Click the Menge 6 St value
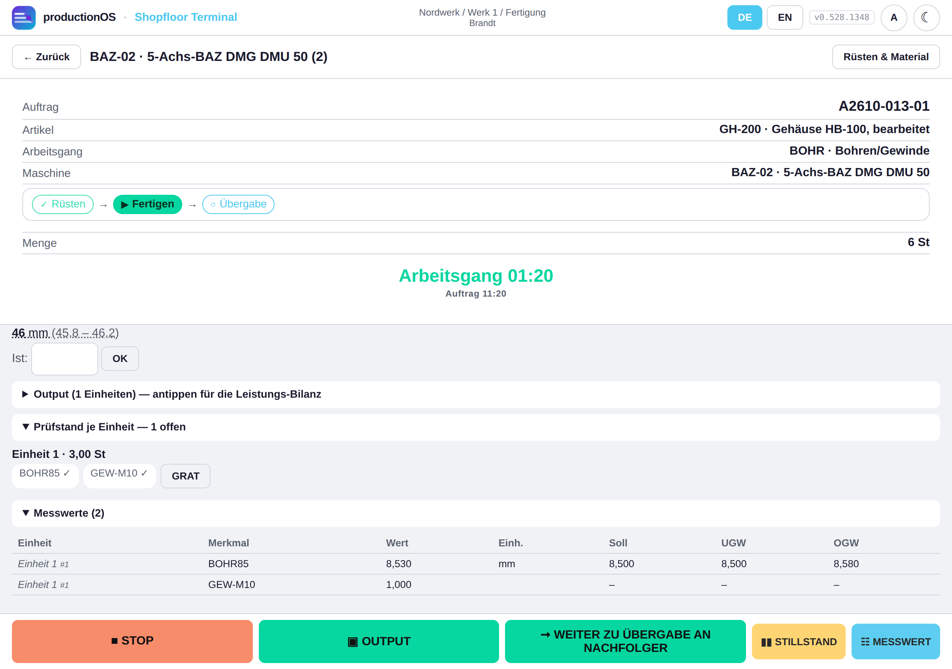This screenshot has height=669, width=952. [919, 242]
